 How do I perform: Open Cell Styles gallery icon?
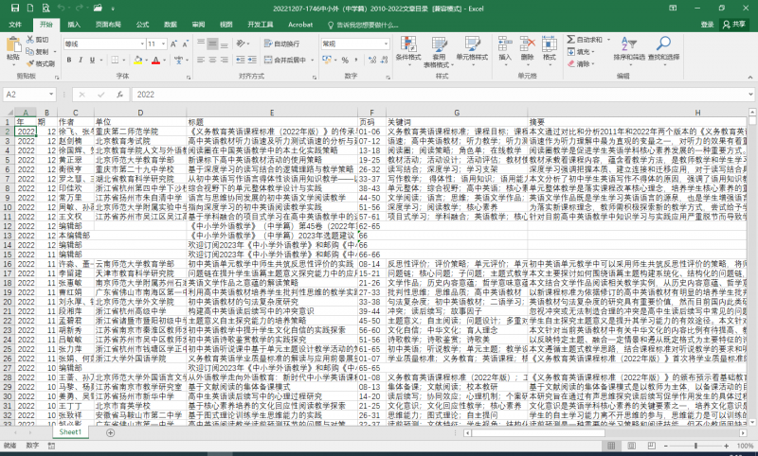(472, 44)
